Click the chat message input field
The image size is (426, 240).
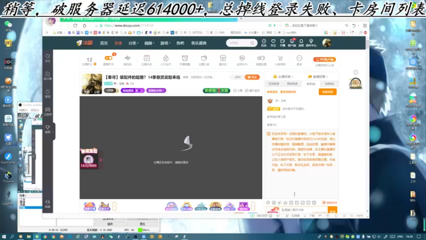click(x=304, y=210)
